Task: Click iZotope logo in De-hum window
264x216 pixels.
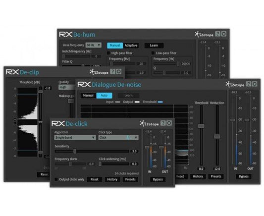Action: 204,35
